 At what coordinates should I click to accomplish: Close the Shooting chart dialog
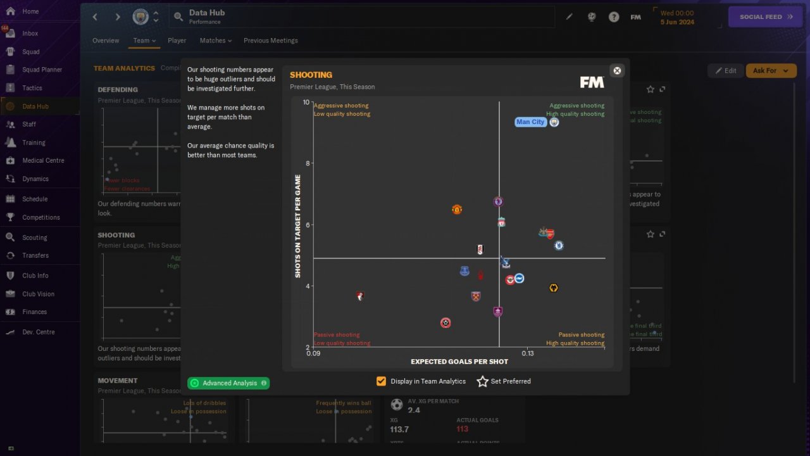coord(617,70)
